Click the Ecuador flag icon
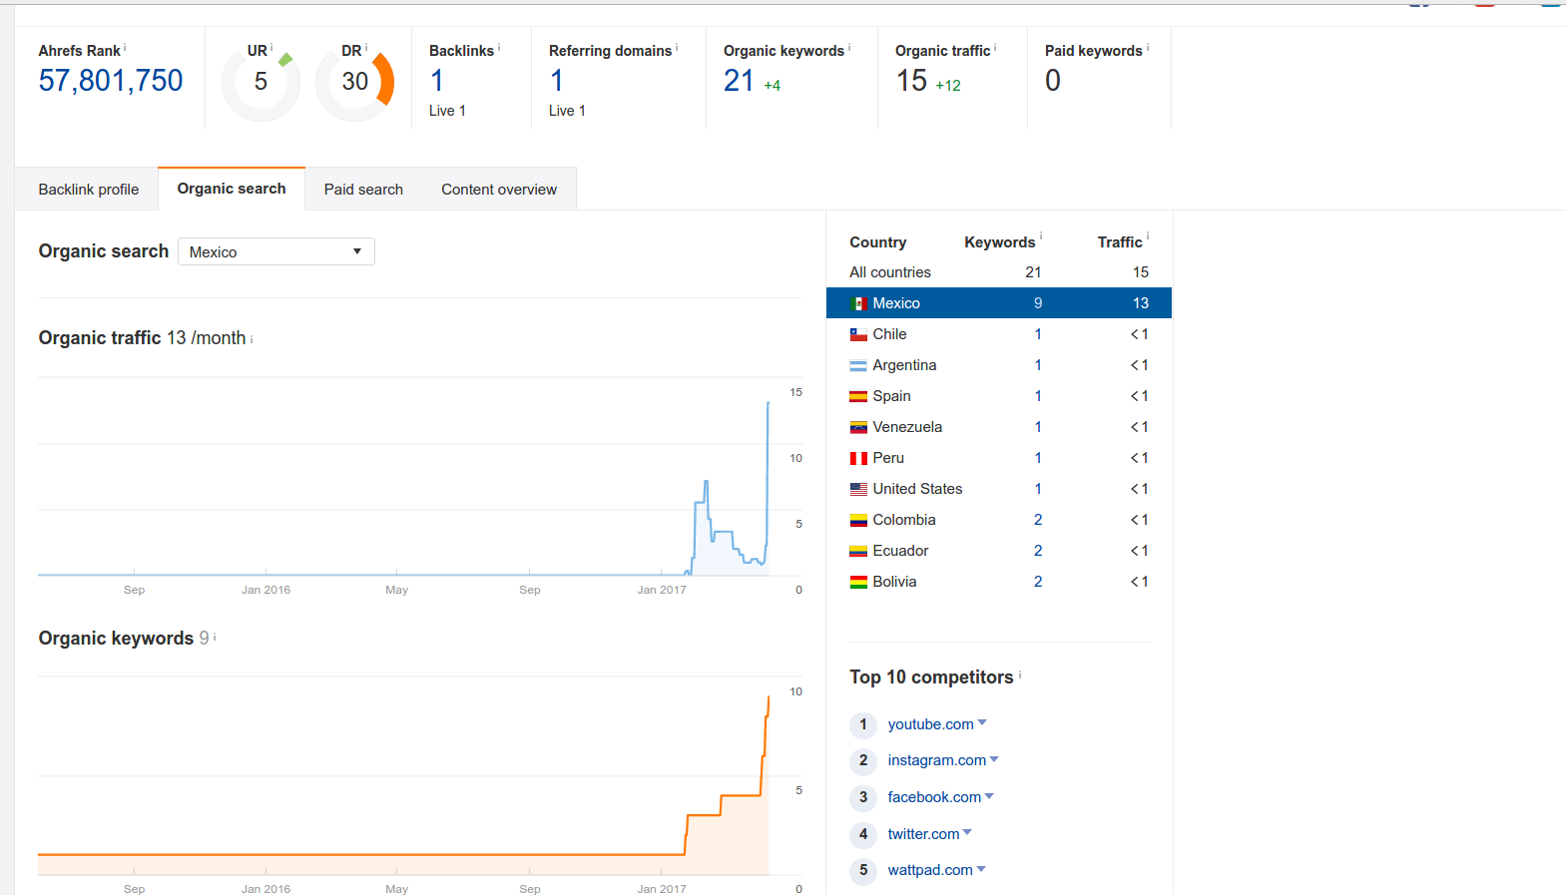Viewport: 1566px width, 895px height. coord(858,551)
